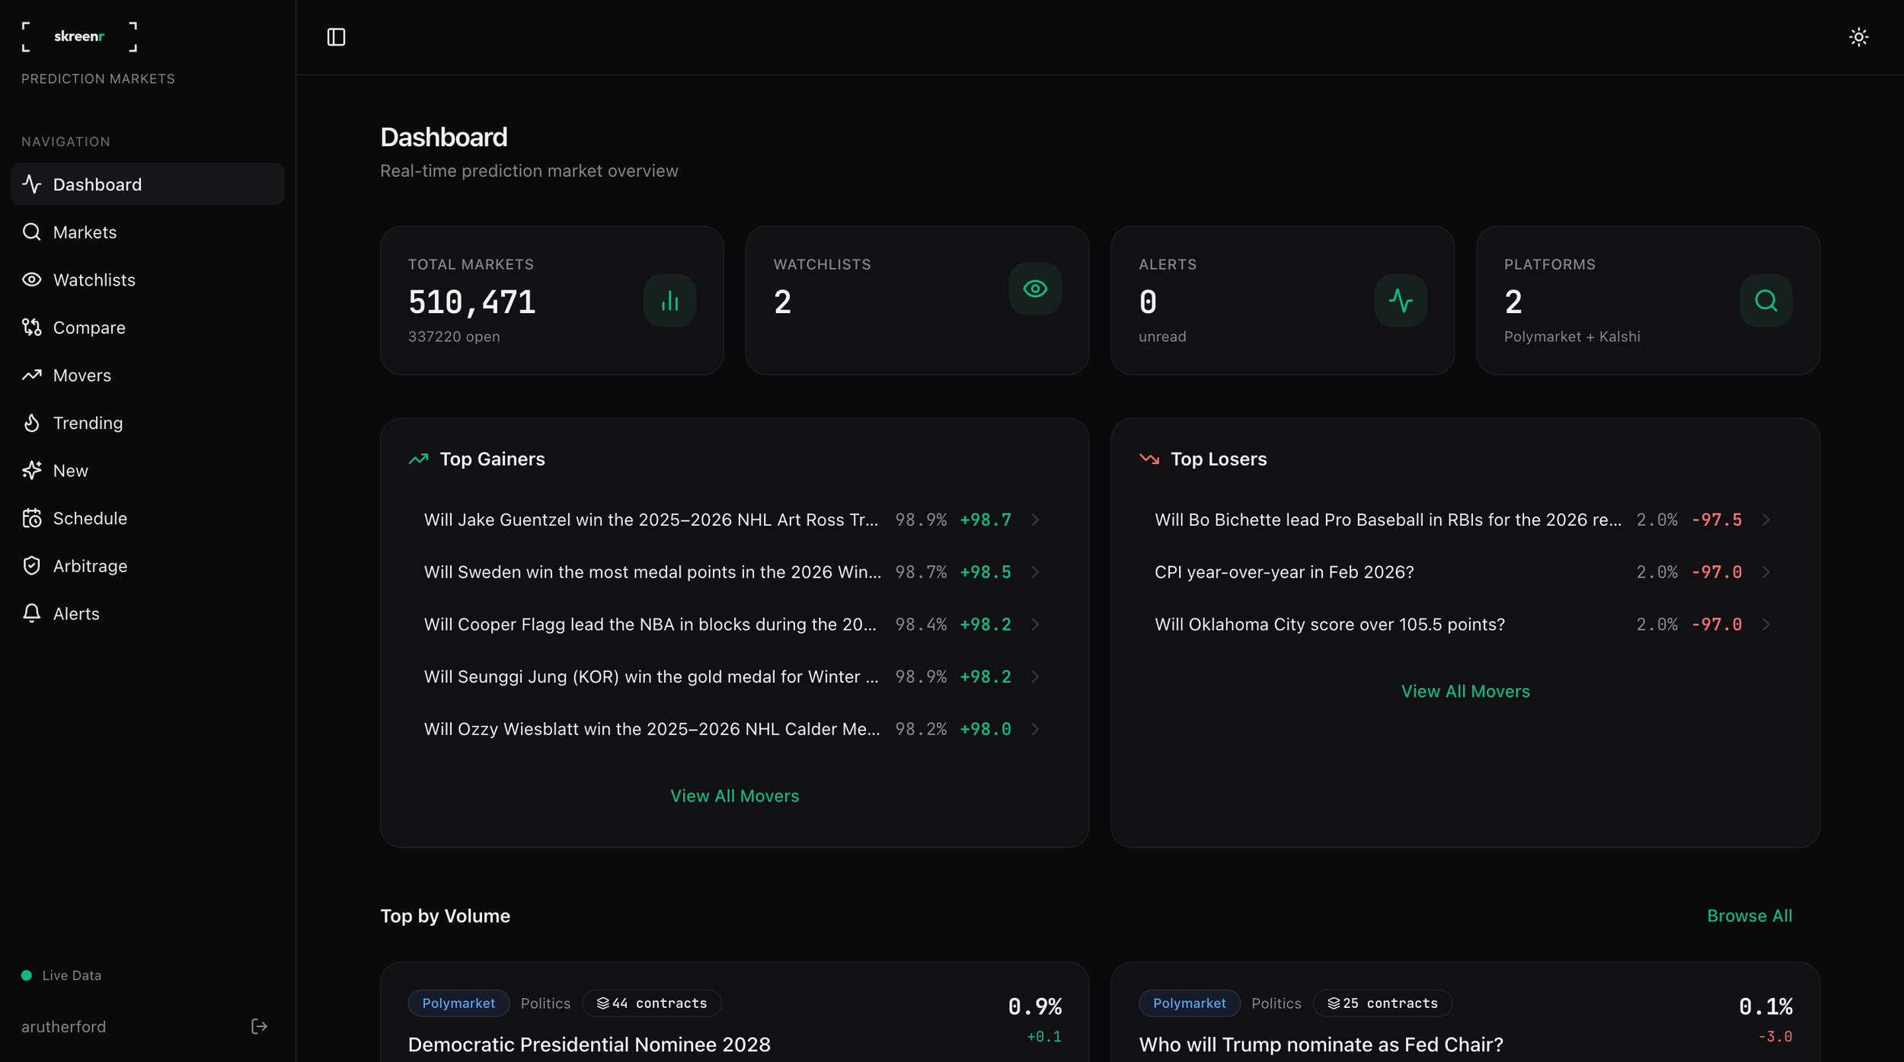Open Who will Trump nominate as Fed Chair
The image size is (1904, 1062).
[x=1321, y=1044]
